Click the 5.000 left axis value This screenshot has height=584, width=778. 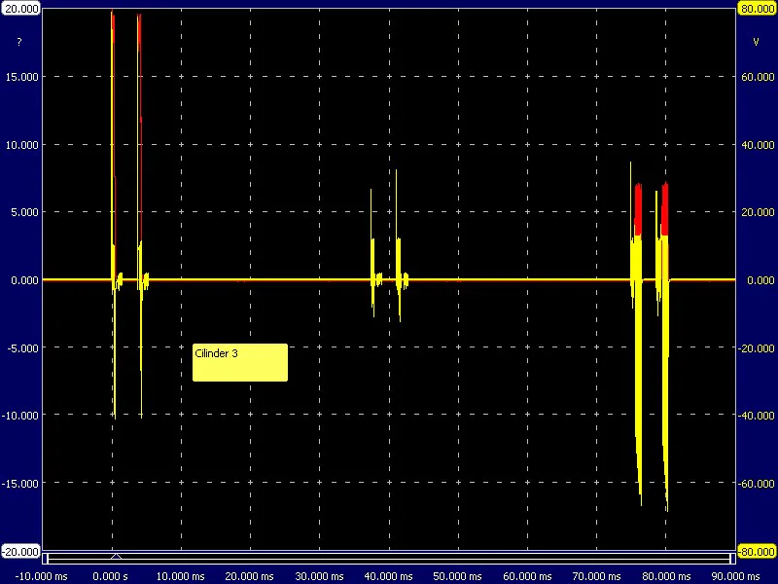pos(25,212)
